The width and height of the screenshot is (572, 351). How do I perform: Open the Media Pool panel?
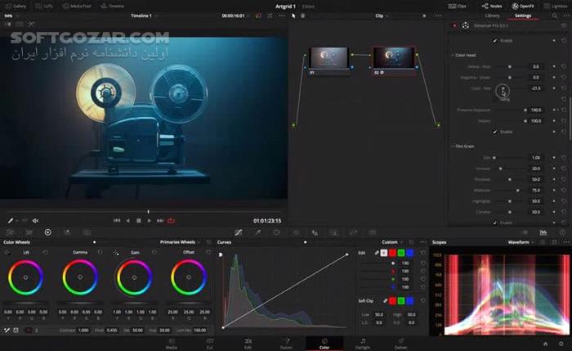(x=77, y=7)
